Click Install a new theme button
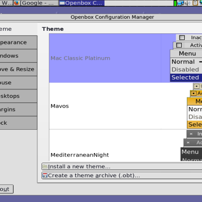This screenshot has height=202, width=202. [x=122, y=167]
